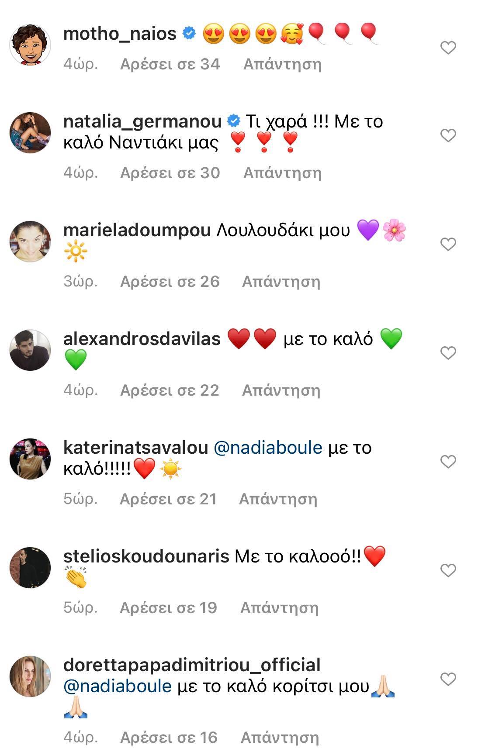Image resolution: width=485 pixels, height=752 pixels.
Task: Like motho_naios's emoji comment via heart icon
Action: [448, 48]
